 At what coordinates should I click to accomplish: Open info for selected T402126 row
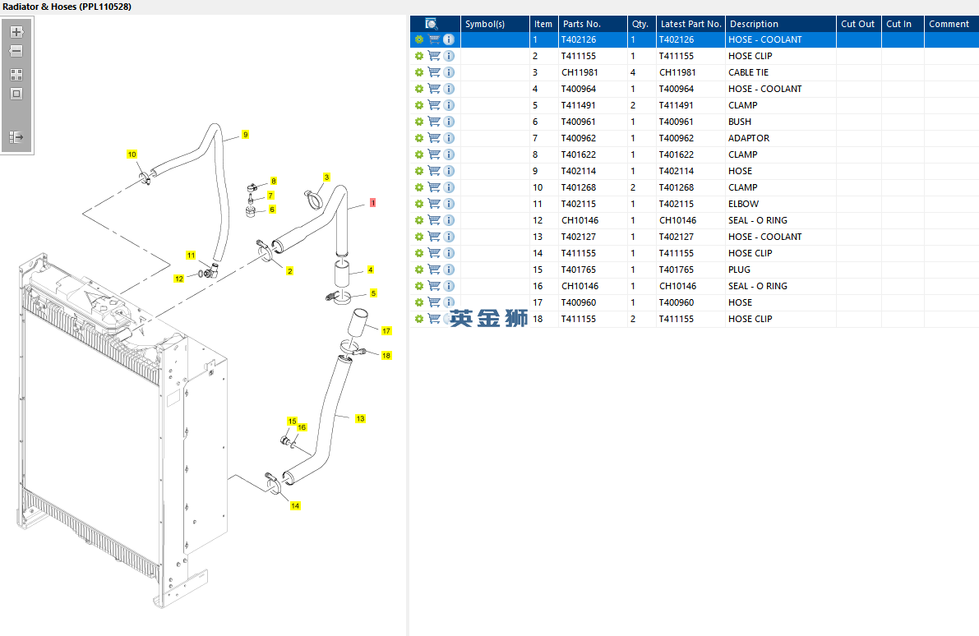(449, 39)
